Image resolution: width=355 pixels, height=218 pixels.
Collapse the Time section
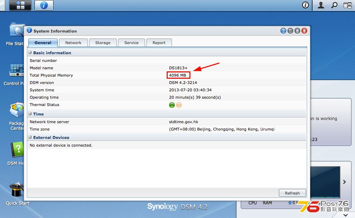(30, 114)
